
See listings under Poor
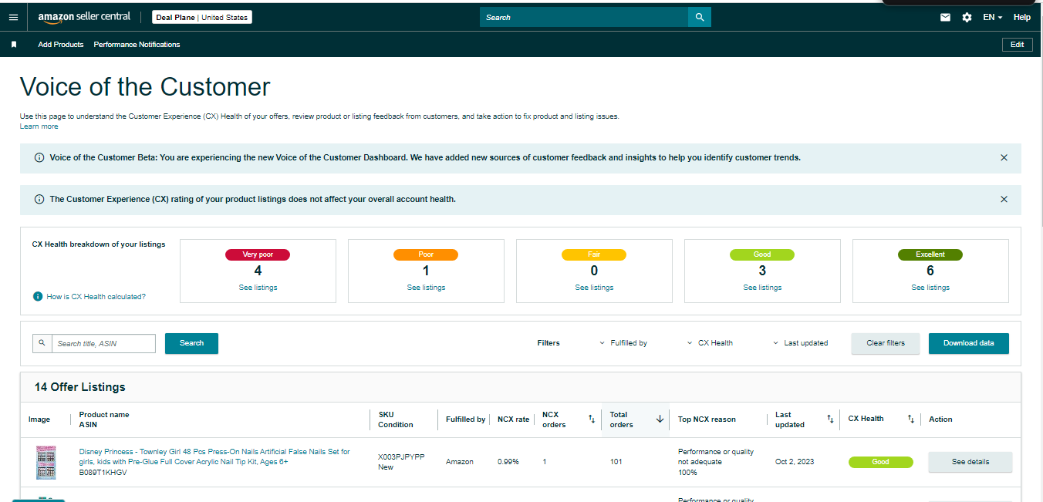tap(426, 288)
